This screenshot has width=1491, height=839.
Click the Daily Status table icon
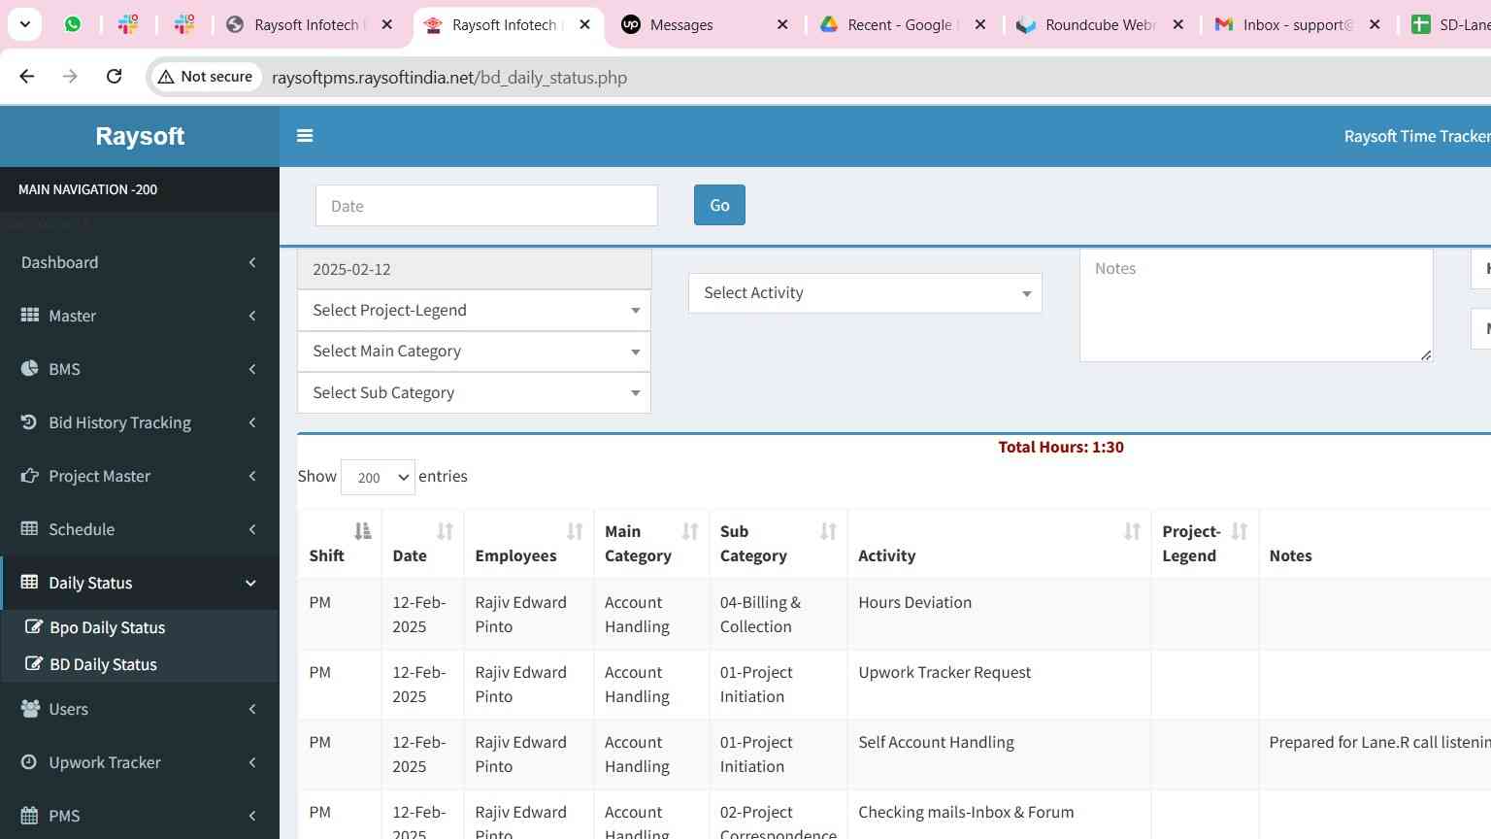(30, 582)
